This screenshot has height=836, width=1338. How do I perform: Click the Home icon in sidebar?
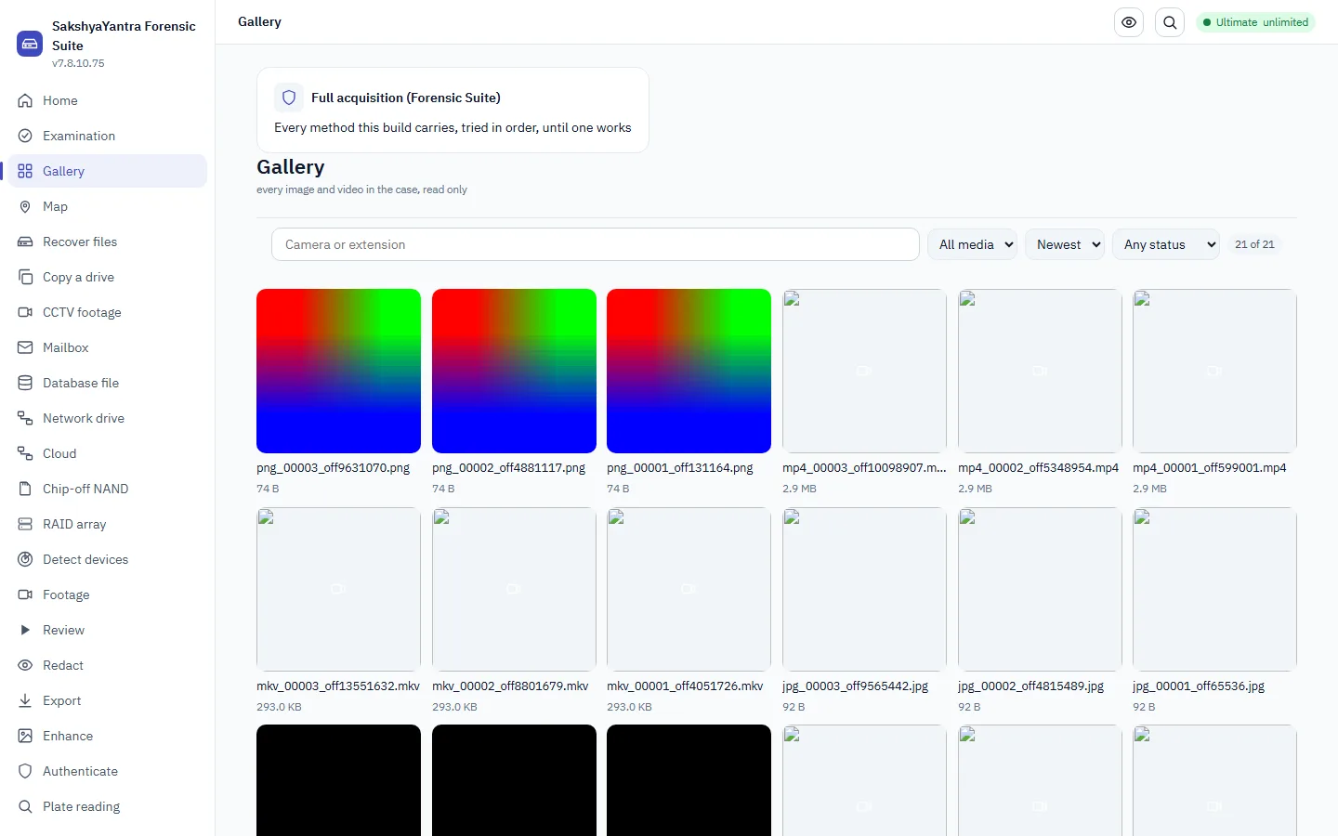25,100
